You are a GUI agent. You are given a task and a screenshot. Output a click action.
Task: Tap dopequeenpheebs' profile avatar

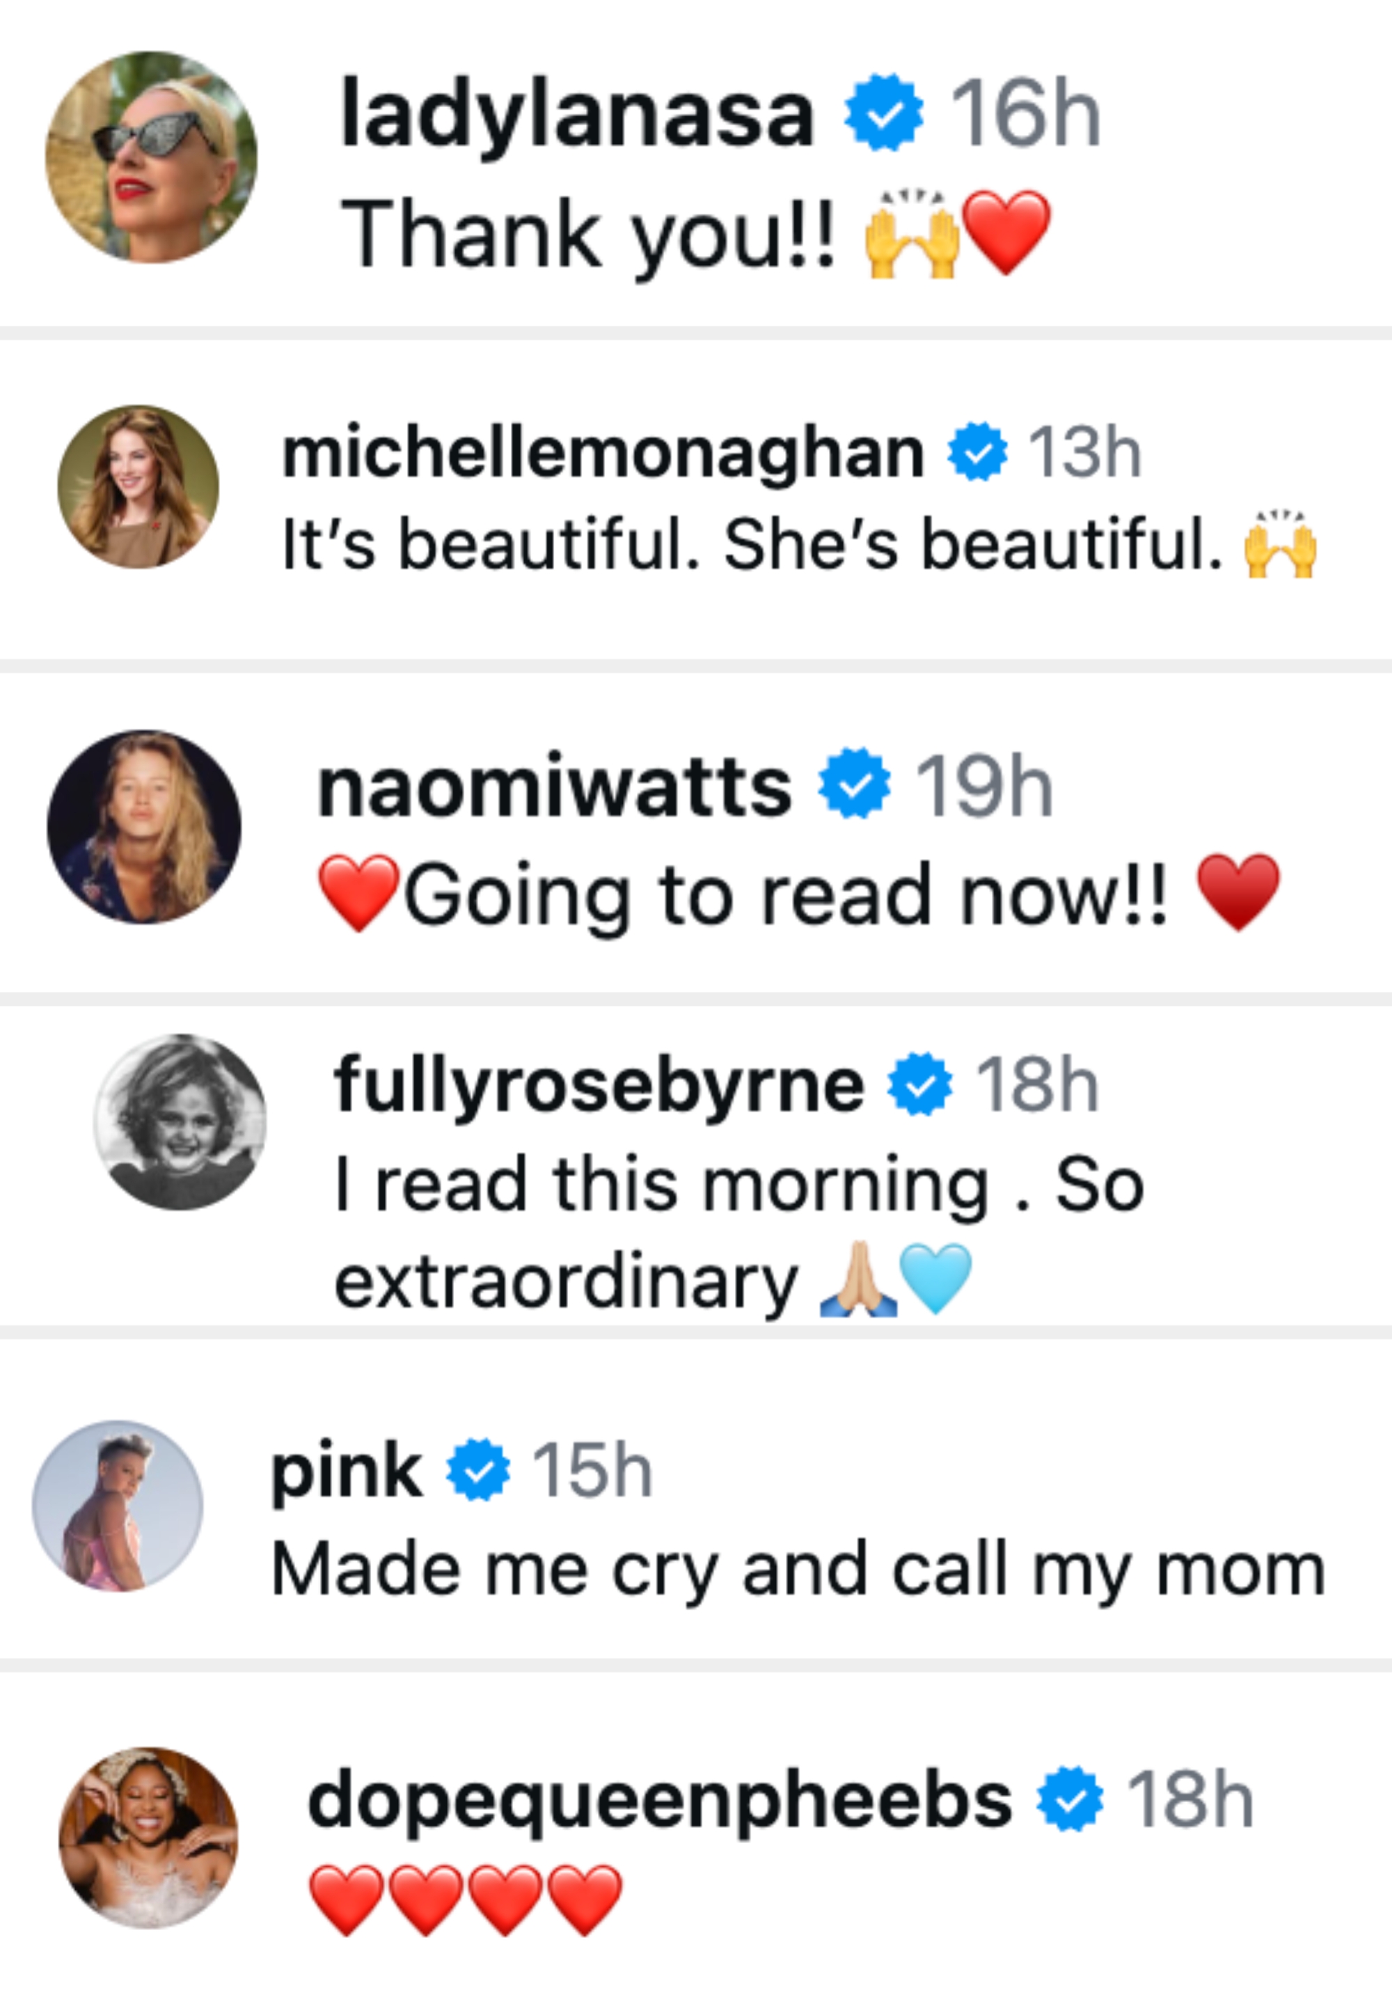click(x=148, y=1836)
